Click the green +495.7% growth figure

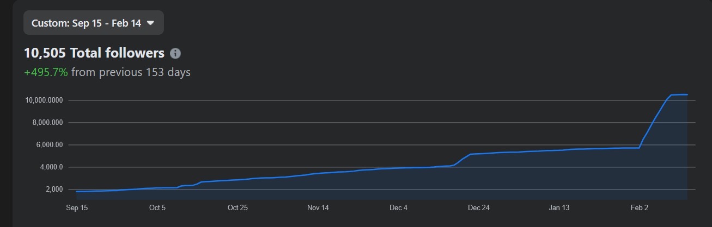pos(46,72)
